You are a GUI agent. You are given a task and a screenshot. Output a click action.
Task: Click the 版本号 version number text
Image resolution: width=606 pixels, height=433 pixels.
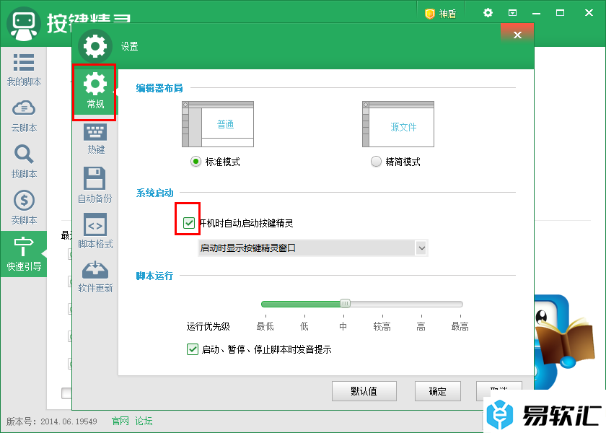[x=52, y=421]
